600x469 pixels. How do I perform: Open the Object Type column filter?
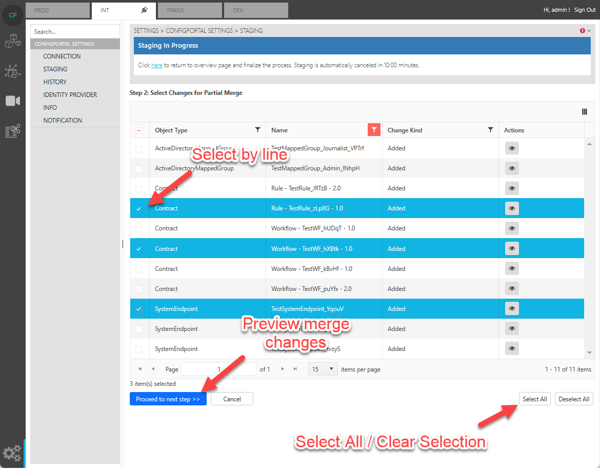[x=258, y=130]
